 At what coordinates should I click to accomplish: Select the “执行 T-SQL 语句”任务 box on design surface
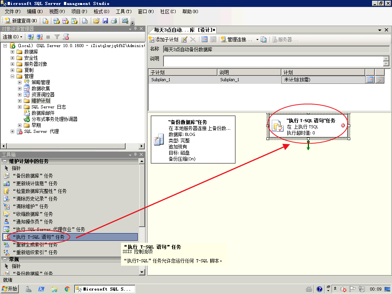click(308, 126)
